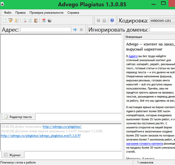Screen dimensions: 175x165
Task: Click the HTML tag cleaner broom icon
Action: (11, 20)
